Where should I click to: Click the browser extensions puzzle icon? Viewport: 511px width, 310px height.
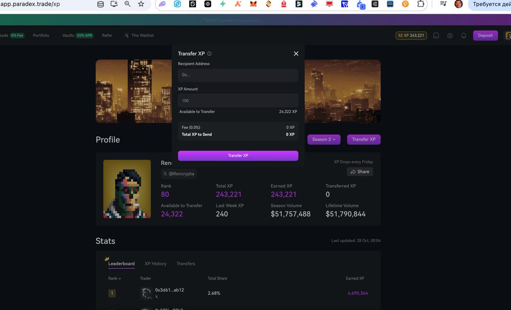[x=421, y=5]
